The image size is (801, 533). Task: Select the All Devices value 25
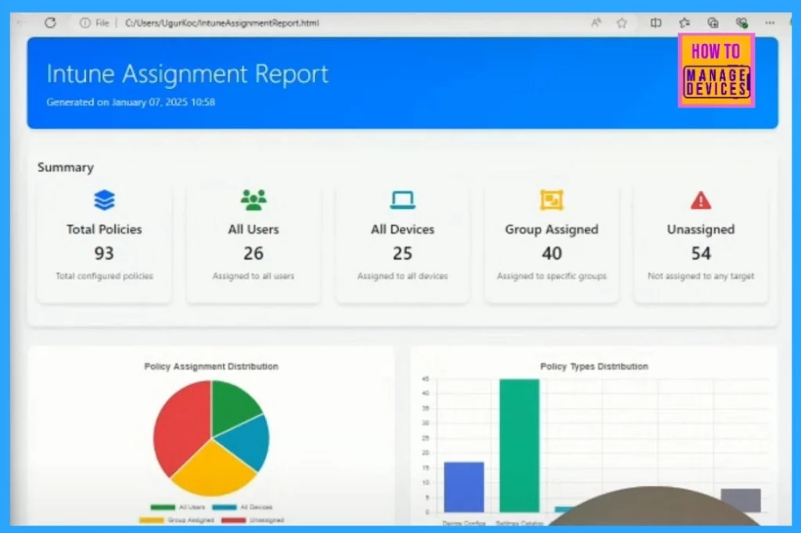[x=403, y=253]
